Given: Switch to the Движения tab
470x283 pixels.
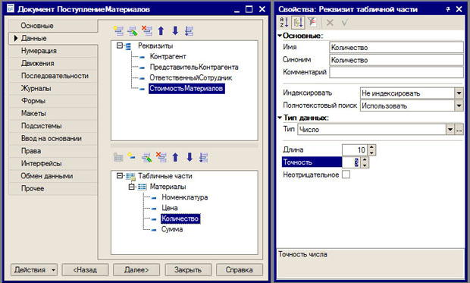Looking at the screenshot, I should pyautogui.click(x=53, y=63).
